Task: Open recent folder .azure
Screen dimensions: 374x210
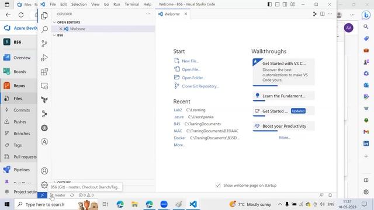Action: pyautogui.click(x=179, y=117)
